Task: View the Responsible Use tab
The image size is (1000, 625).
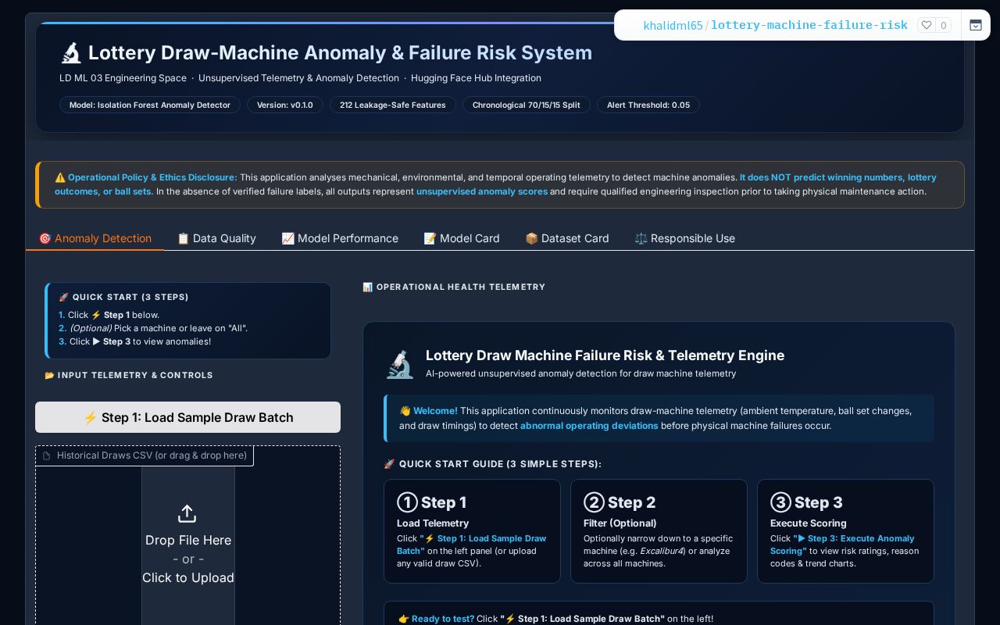Action: pos(685,238)
